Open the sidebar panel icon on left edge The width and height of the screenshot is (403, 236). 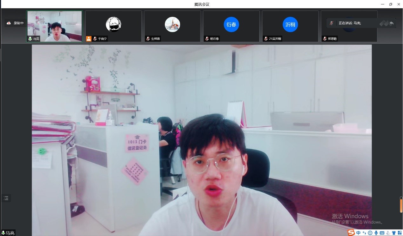click(x=6, y=198)
